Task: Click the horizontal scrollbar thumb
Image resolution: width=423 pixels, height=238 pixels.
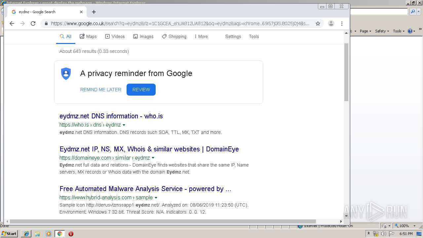Action: 163,221
